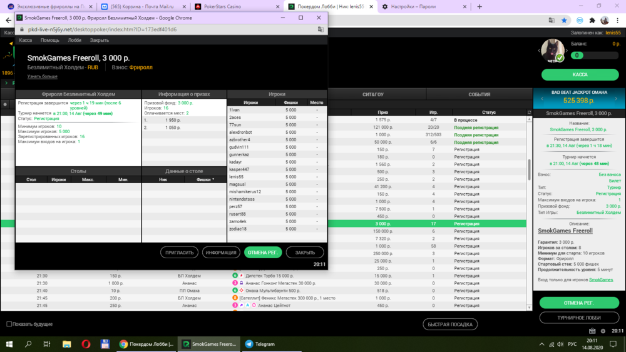Viewport: 626px width, 352px height.
Task: Click 'ЗАКРЫТЬ' button in popup
Action: [x=305, y=253]
